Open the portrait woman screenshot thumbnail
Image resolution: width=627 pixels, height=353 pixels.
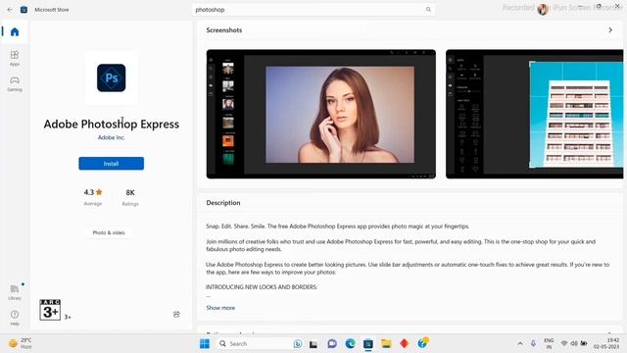[x=321, y=114]
